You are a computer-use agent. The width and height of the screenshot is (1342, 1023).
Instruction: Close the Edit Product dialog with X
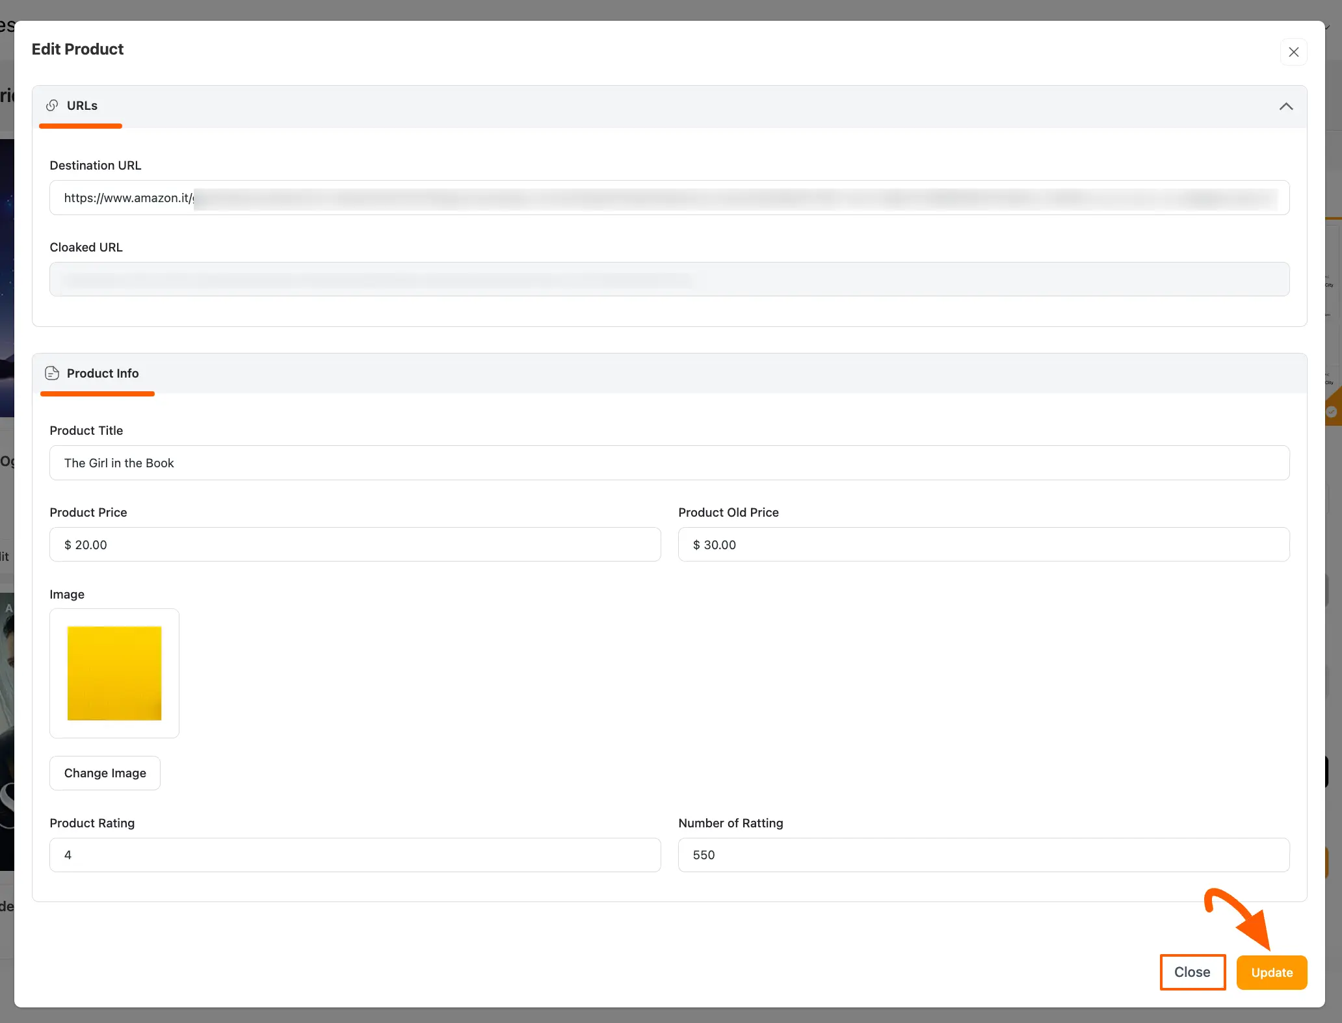[x=1293, y=52]
